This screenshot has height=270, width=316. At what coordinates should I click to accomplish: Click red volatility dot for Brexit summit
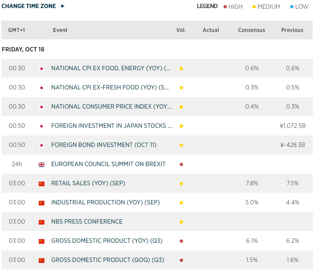(181, 164)
